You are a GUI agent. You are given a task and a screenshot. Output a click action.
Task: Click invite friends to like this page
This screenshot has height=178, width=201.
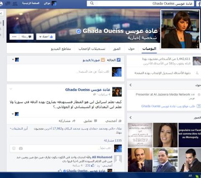coord(162,73)
